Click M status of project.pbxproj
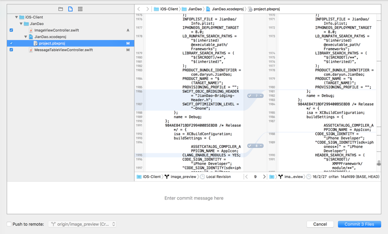 (x=128, y=43)
